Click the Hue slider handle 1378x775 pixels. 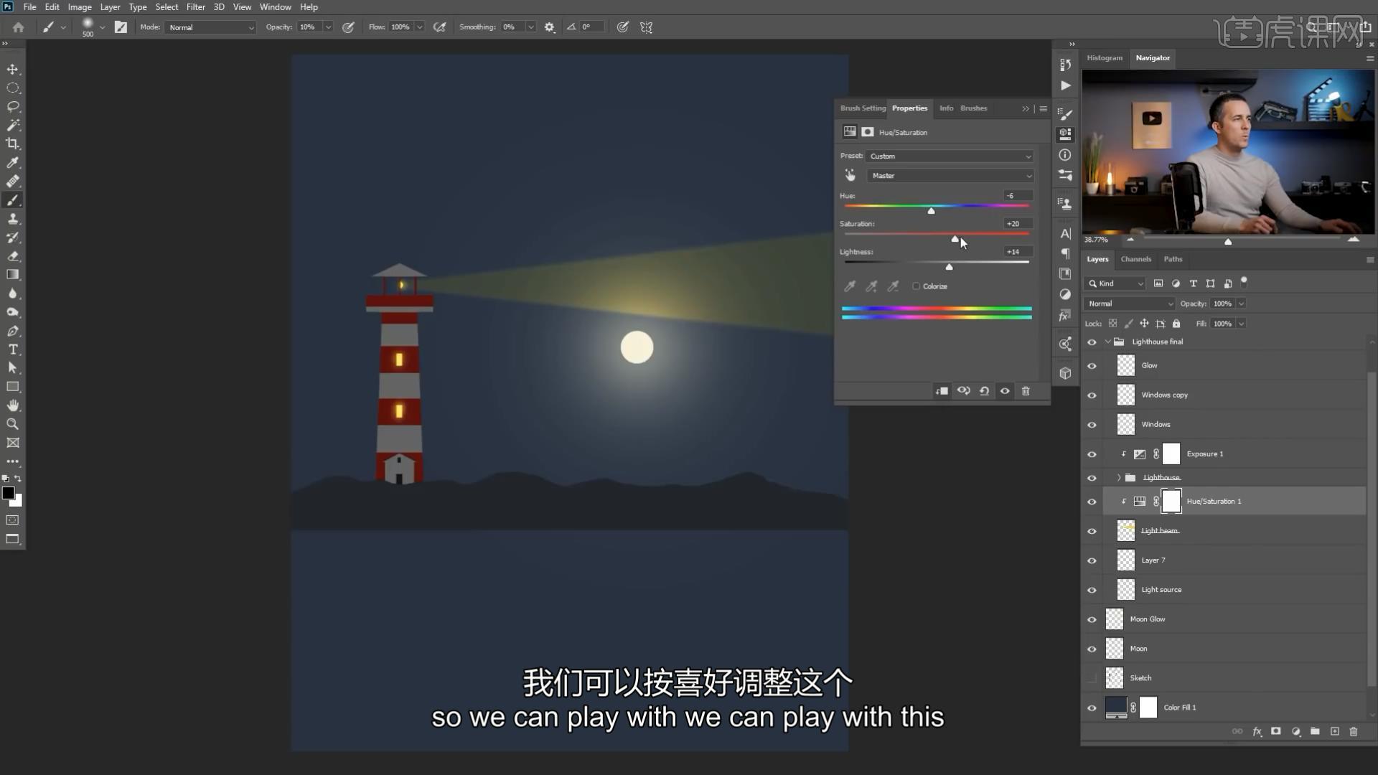tap(931, 211)
